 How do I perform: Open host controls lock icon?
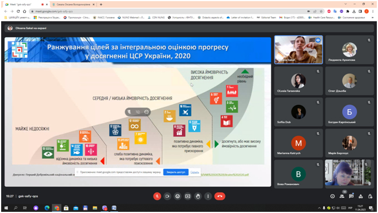[x=370, y=197]
